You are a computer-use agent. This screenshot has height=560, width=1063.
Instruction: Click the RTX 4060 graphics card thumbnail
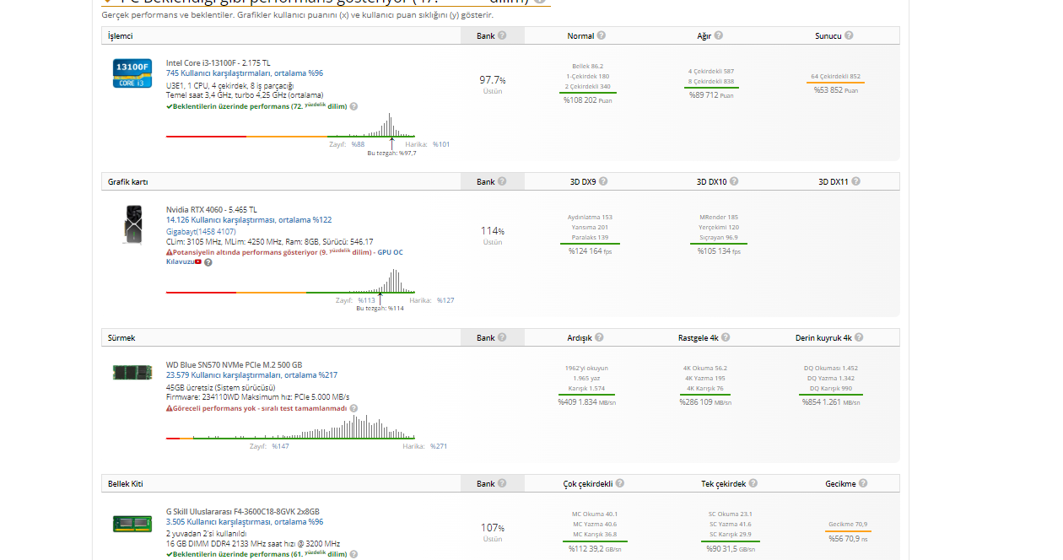click(132, 224)
